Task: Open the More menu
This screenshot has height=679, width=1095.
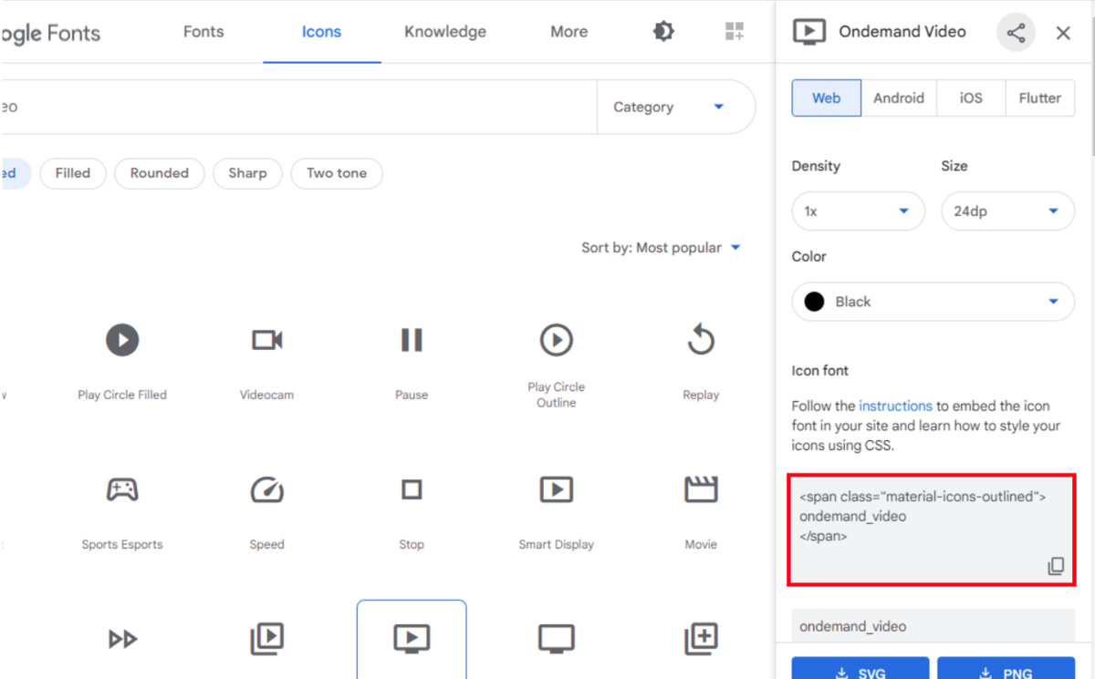Action: coord(569,32)
